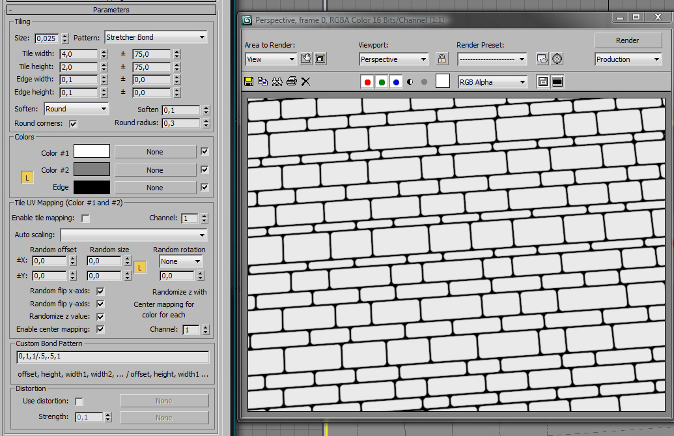
Task: Click the L lock button beside Color #2
Action: 27,177
